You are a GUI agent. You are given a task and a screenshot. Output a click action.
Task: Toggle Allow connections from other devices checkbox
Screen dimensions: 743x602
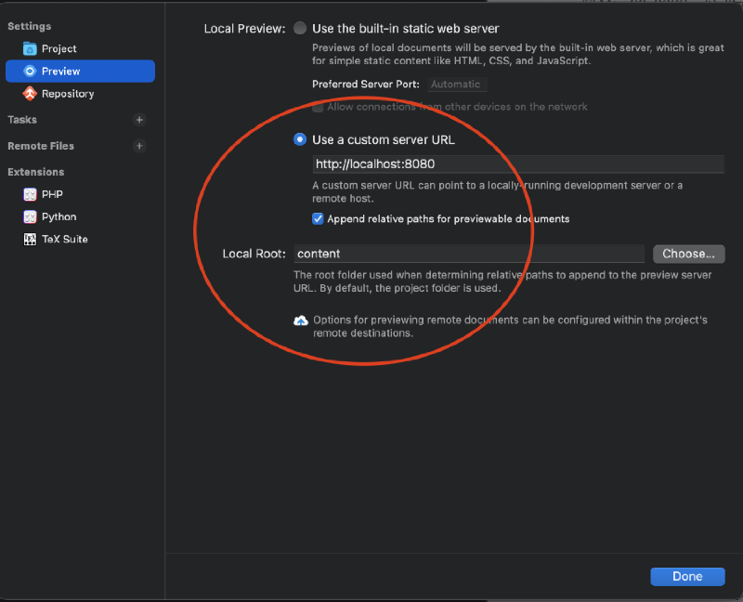(x=318, y=107)
